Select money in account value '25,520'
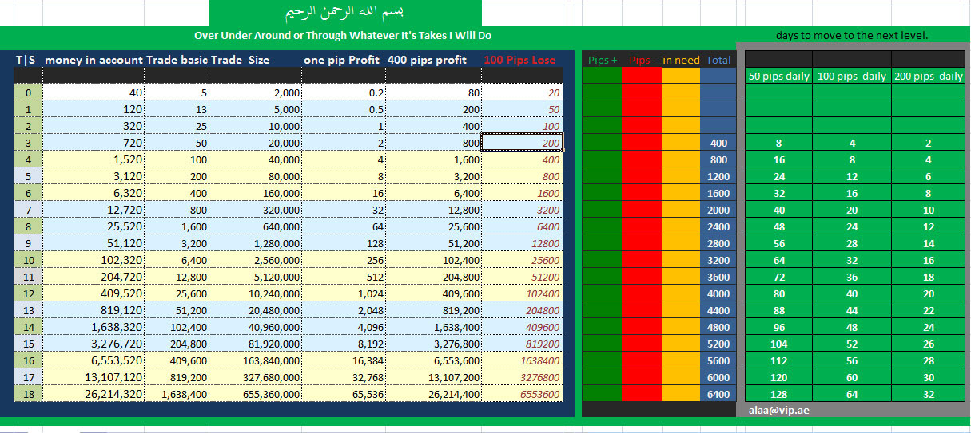The image size is (971, 433). (94, 226)
